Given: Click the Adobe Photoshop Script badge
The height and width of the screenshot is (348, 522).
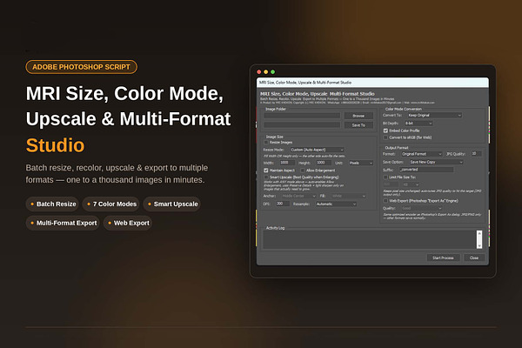Looking at the screenshot, I should 81,67.
